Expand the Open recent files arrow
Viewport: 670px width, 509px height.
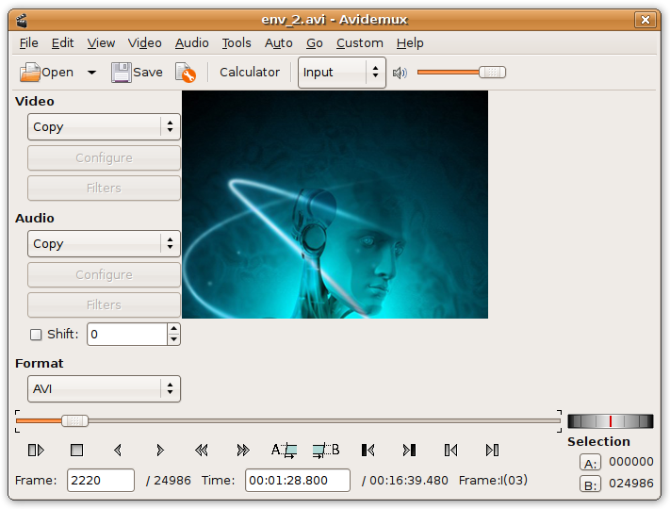pyautogui.click(x=91, y=73)
